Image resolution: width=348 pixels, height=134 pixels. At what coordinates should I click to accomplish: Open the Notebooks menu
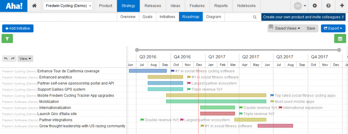[246, 6]
